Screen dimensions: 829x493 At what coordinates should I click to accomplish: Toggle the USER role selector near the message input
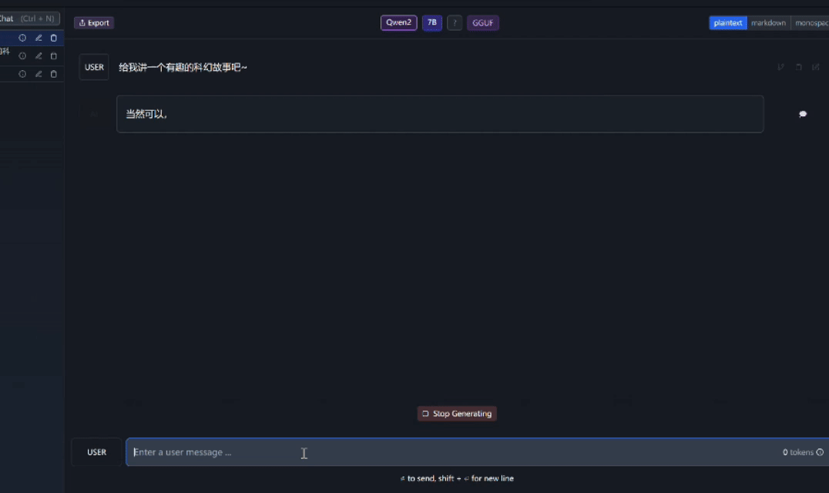(96, 452)
